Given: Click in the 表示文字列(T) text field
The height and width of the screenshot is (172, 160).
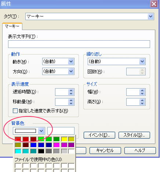Looking at the screenshot, I should click(79, 44).
